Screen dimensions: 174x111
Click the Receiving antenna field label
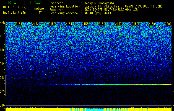point(64,13)
